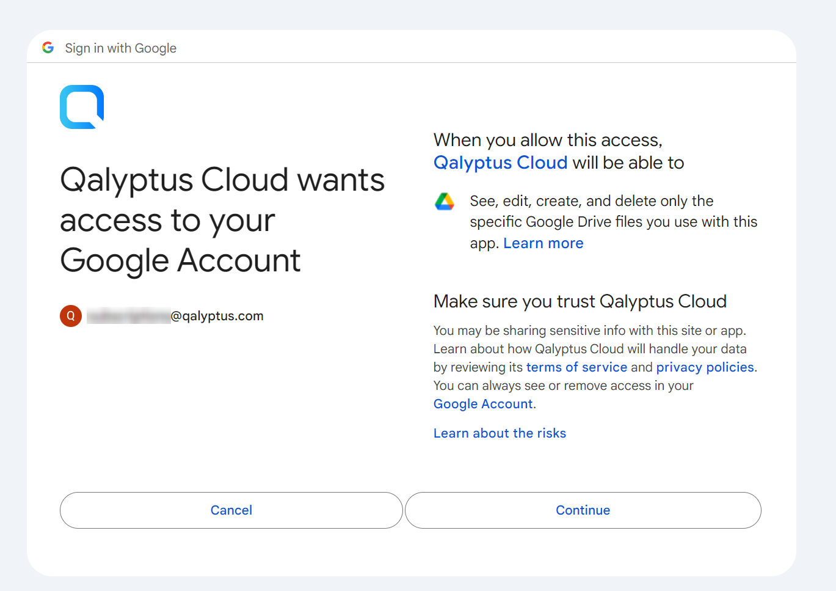Select the blue "Qalyptus Cloud" text link
Screen dimensions: 836x591
[500, 163]
